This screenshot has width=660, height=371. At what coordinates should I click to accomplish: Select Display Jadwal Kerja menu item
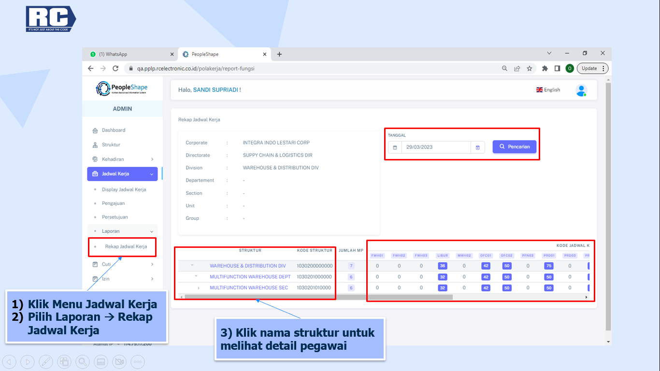click(124, 190)
